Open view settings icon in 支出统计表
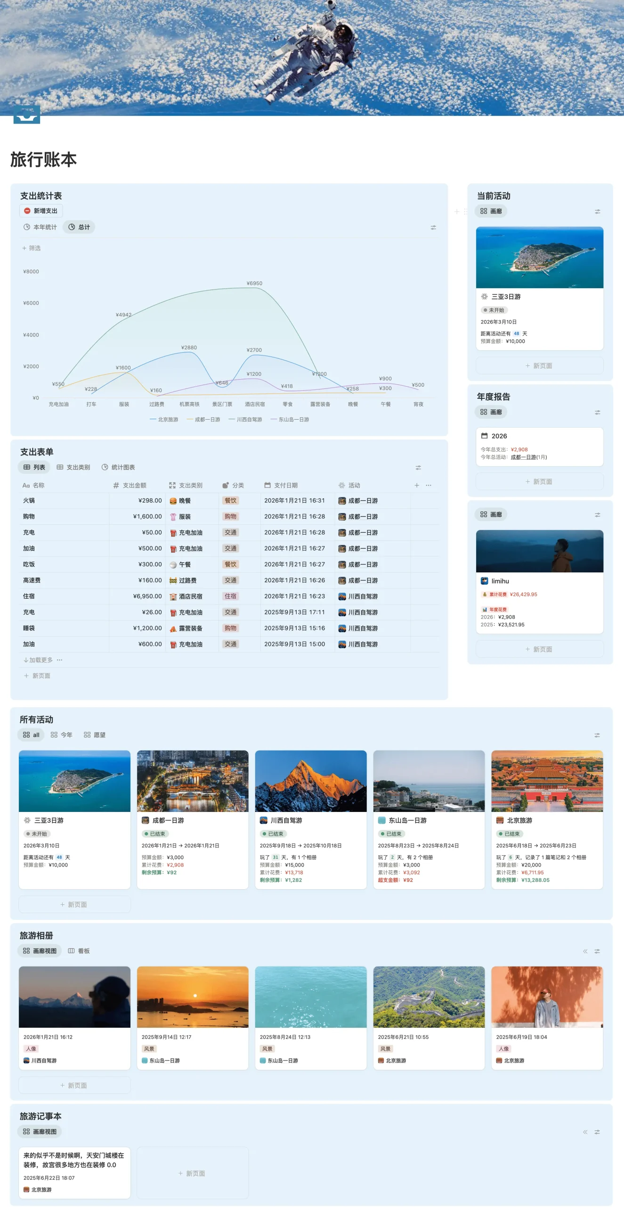624x1207 pixels. click(x=433, y=227)
